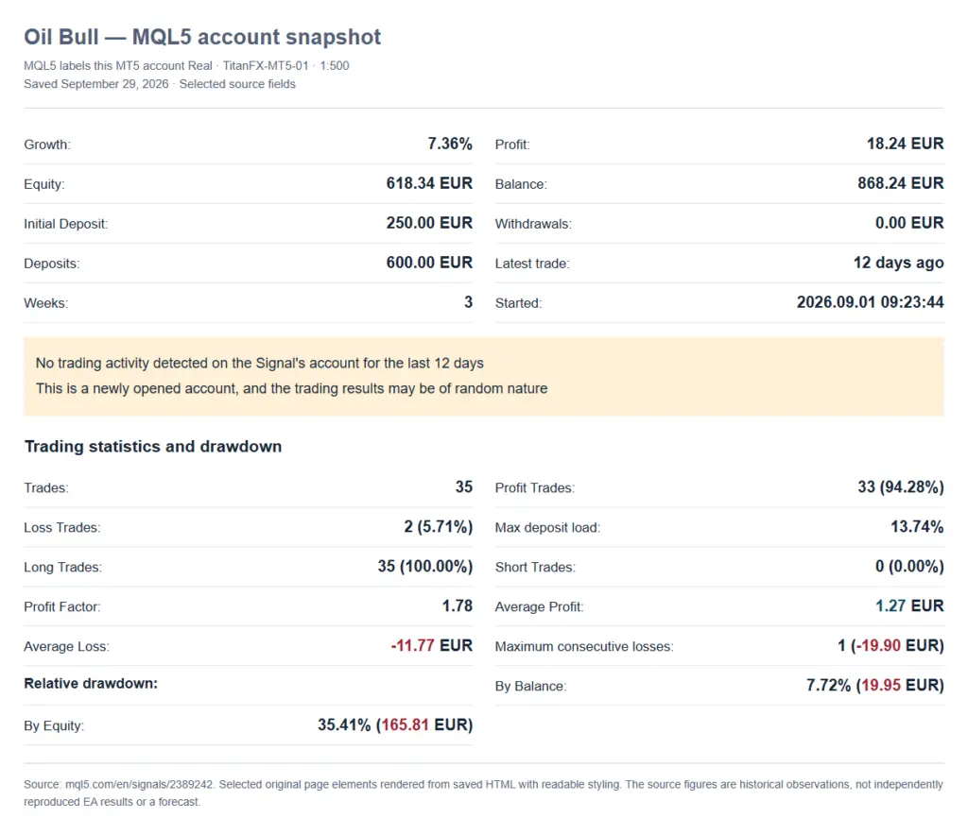
Task: Click the 'Loss Trades:' label
Action: 62,527
